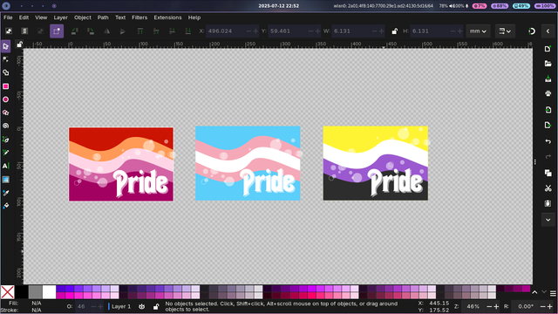
Task: Click the Cut scissors icon
Action: coord(548,188)
